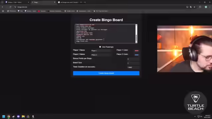Close the third browser tab
Image resolution: width=212 pixels, height=119 pixels.
coord(81,2)
